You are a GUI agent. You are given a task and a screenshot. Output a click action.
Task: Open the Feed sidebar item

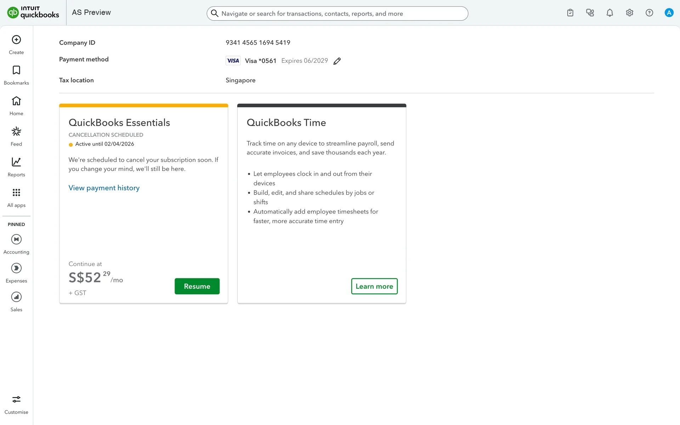[16, 136]
